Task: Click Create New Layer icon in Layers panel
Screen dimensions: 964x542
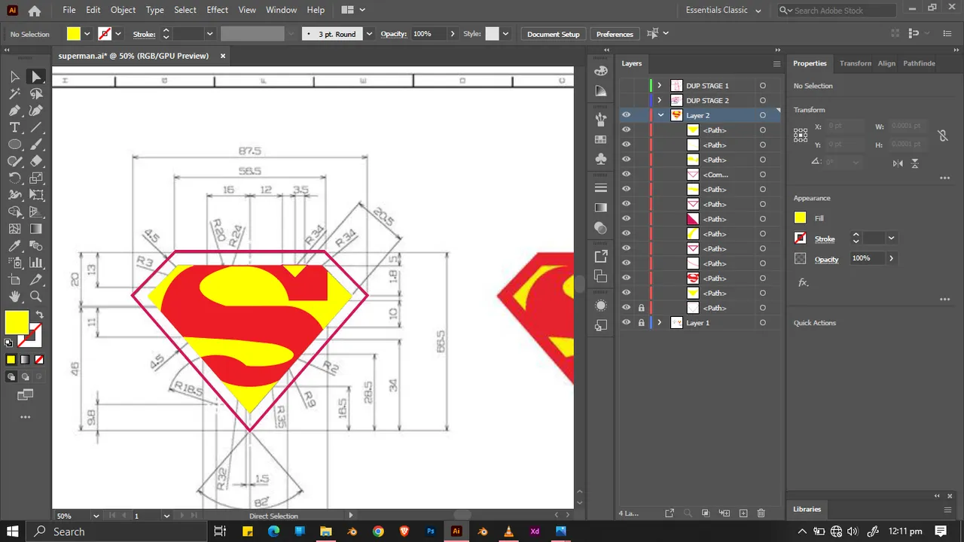Action: [743, 513]
